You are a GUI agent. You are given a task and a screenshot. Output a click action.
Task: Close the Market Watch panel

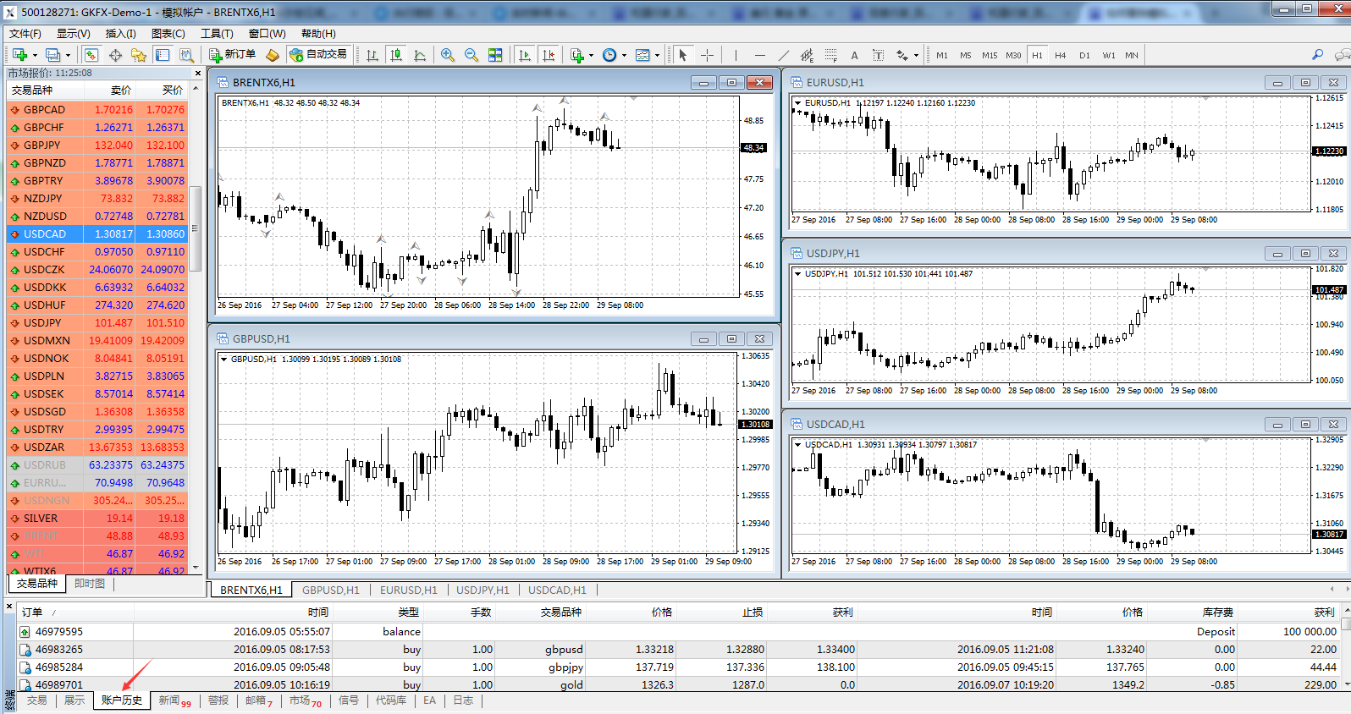click(198, 73)
